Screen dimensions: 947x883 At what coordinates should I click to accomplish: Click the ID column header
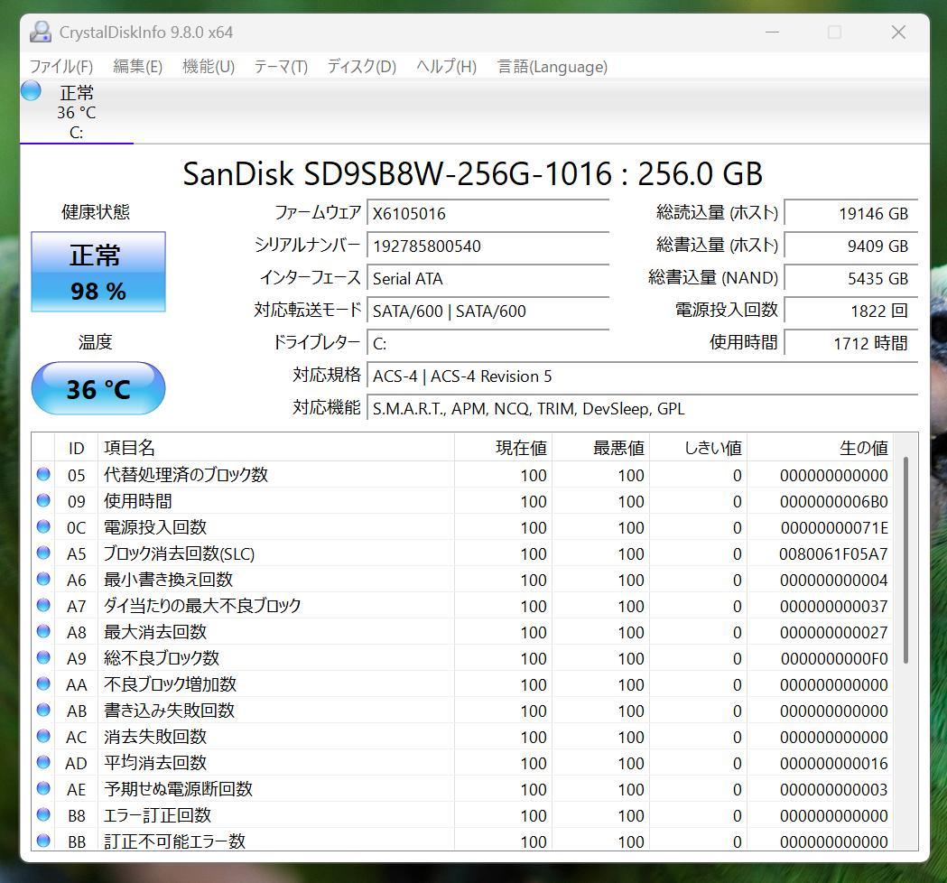[76, 448]
